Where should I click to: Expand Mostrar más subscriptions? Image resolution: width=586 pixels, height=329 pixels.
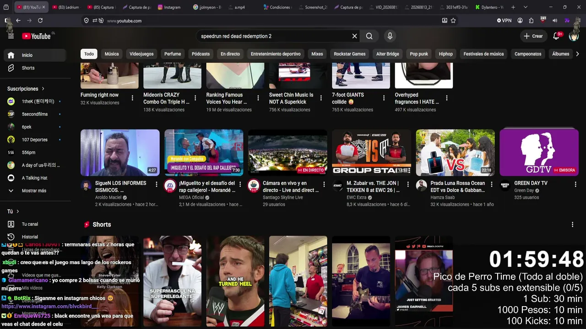click(x=34, y=191)
